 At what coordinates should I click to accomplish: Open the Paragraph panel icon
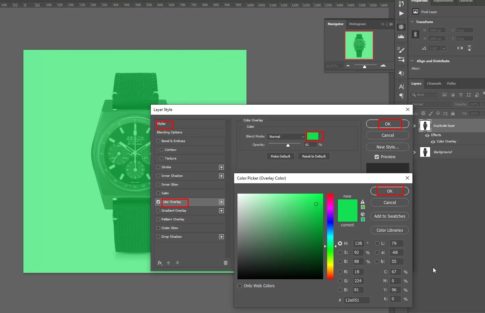401,96
